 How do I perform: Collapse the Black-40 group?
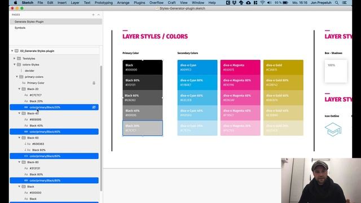(19, 113)
